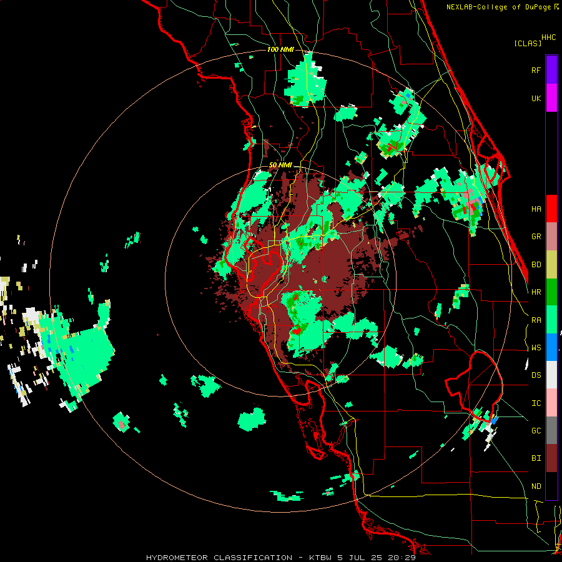Click the 'HA' legend label

[536, 209]
